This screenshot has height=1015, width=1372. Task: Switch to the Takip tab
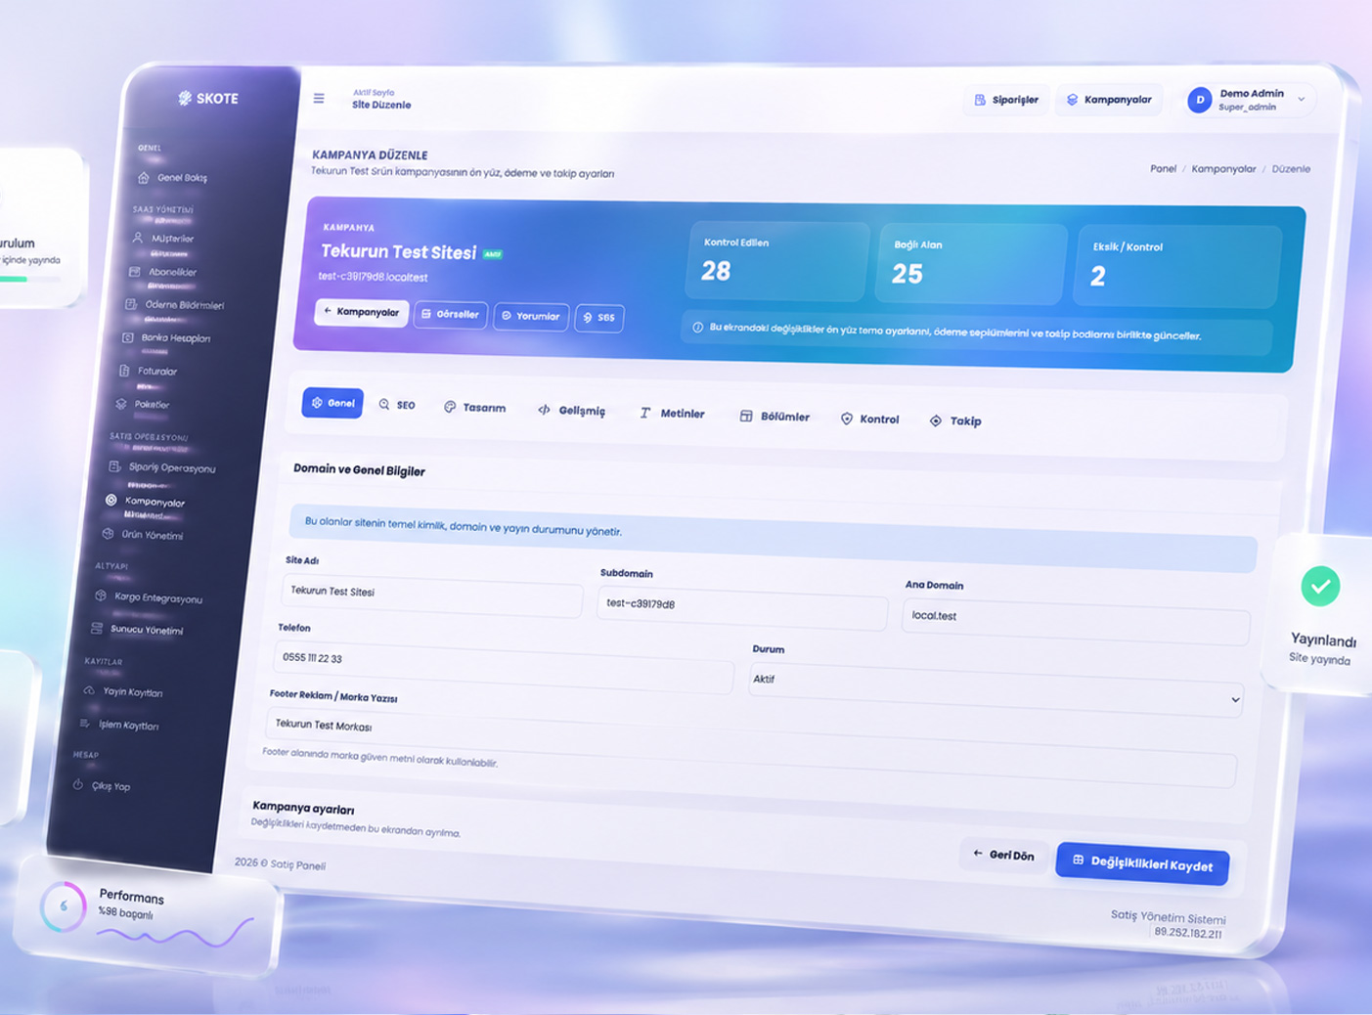[x=956, y=421]
